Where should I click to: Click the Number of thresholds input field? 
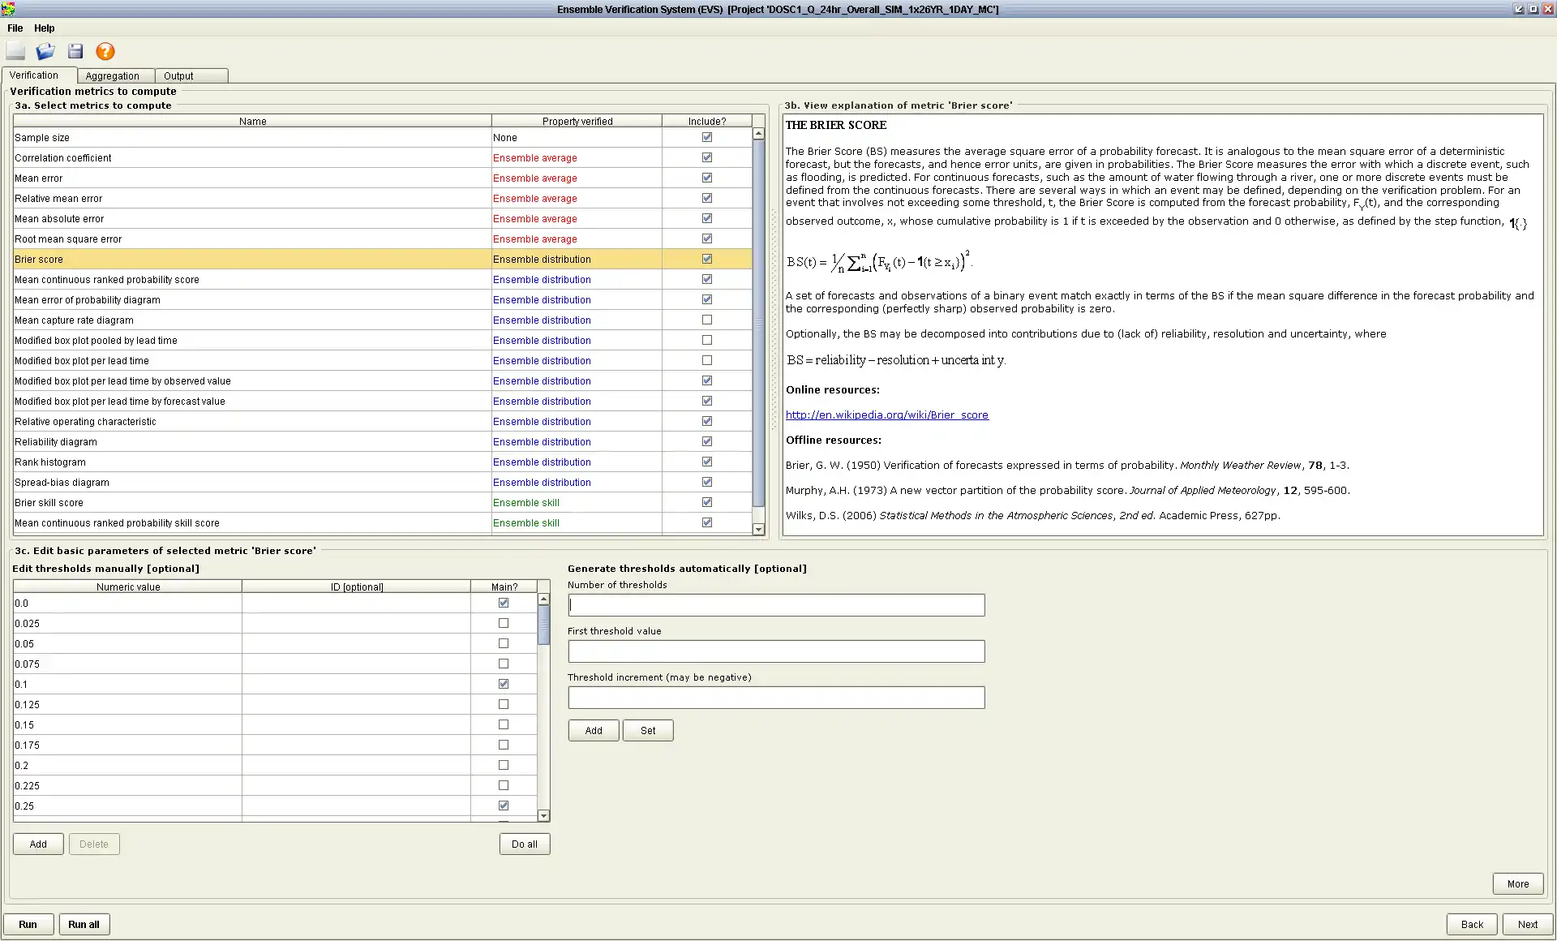[x=776, y=605]
